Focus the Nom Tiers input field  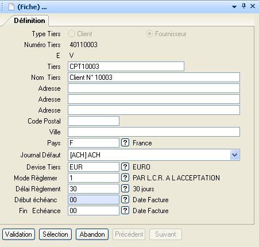point(154,78)
